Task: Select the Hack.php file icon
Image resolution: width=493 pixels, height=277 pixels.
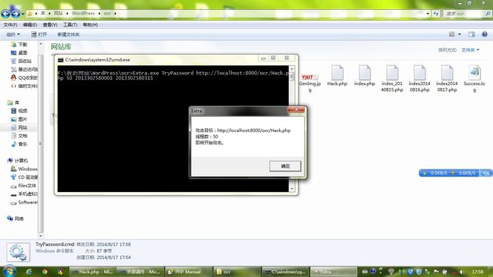Action: (x=337, y=76)
